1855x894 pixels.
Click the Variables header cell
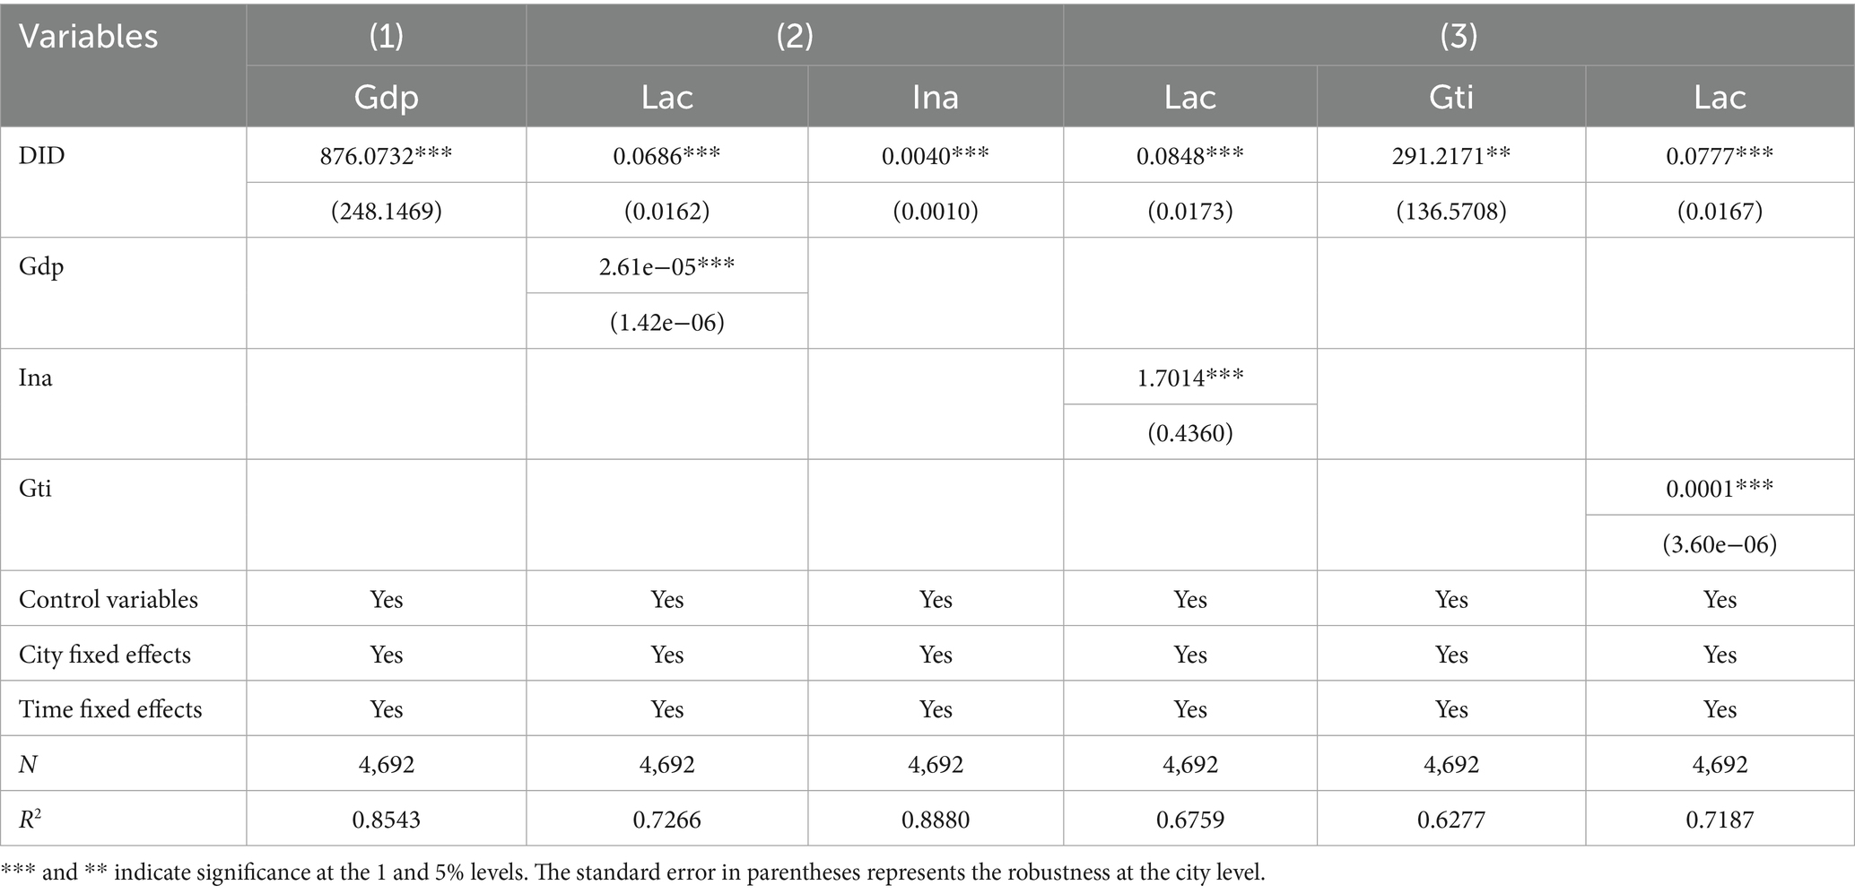point(88,37)
